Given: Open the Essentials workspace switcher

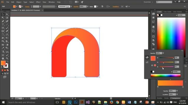Looking at the screenshot, I should [148, 2].
